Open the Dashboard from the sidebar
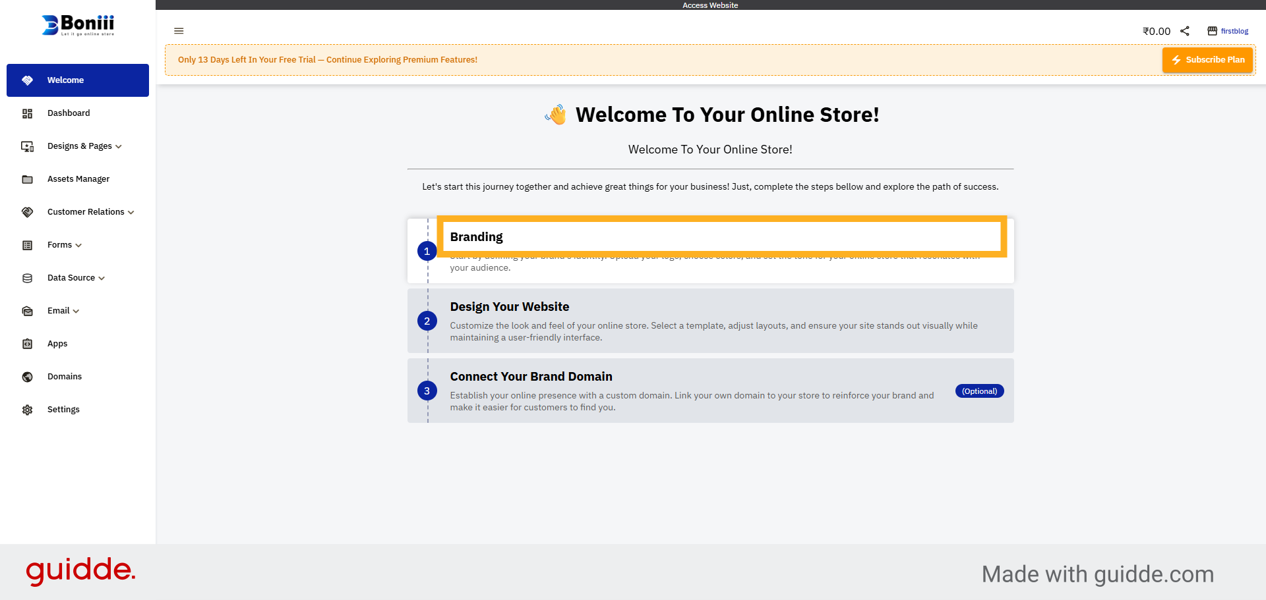 click(68, 113)
